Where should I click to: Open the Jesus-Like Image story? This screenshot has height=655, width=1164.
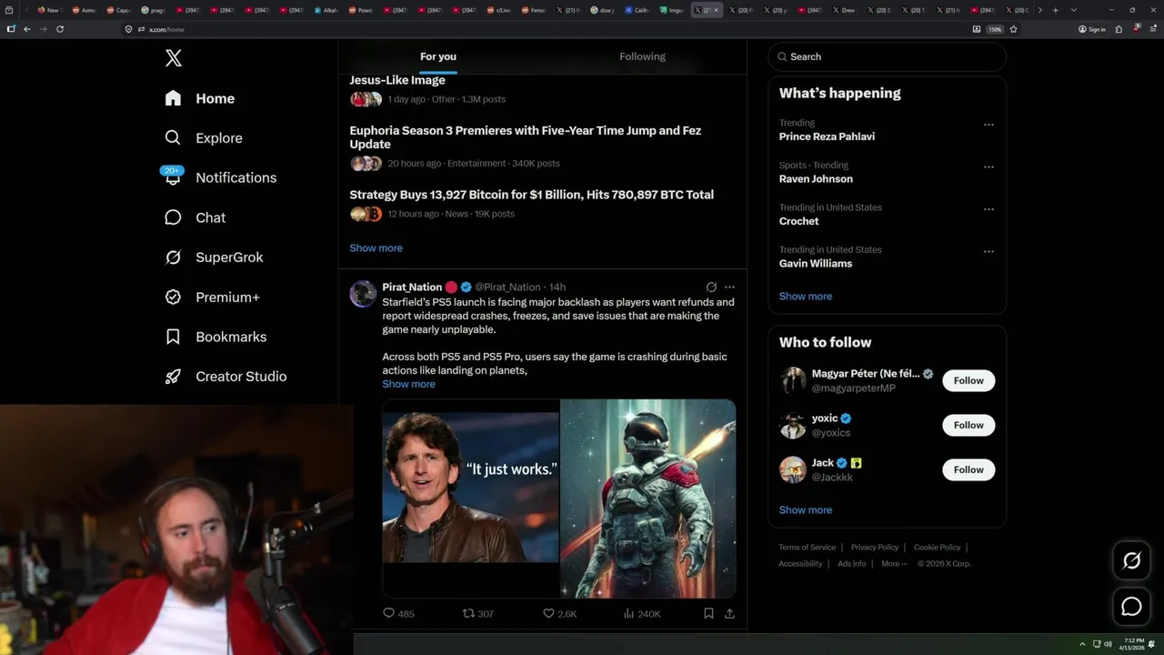(397, 80)
